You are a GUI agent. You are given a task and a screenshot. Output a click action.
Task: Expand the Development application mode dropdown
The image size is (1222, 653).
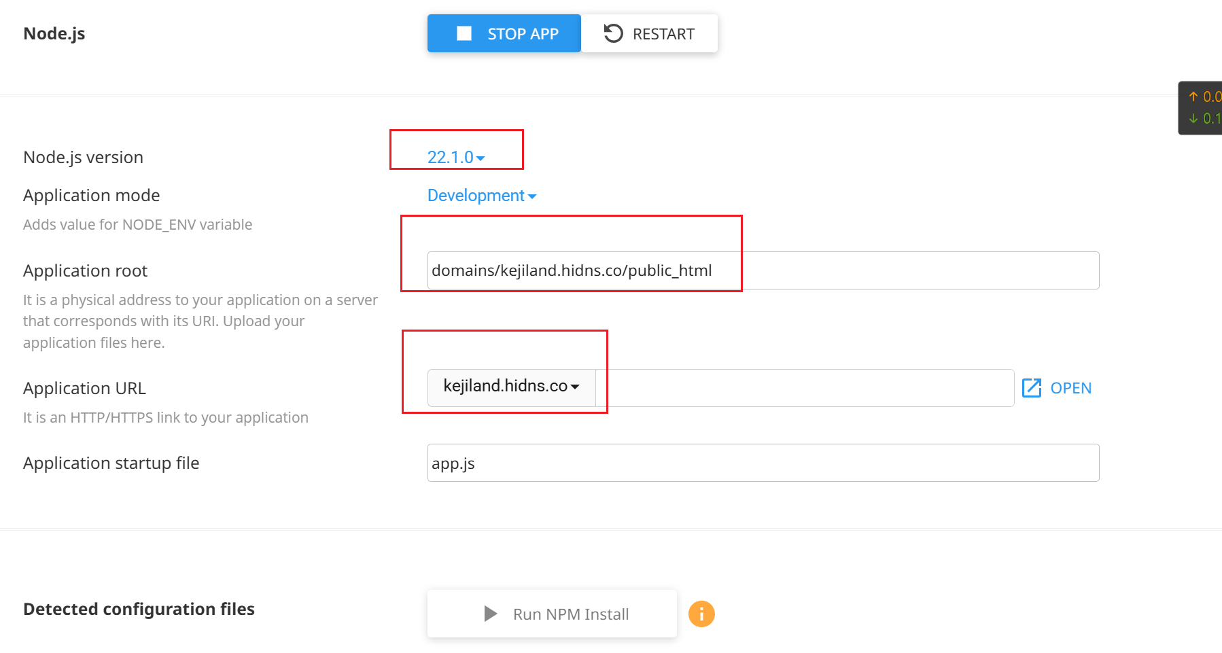(482, 196)
